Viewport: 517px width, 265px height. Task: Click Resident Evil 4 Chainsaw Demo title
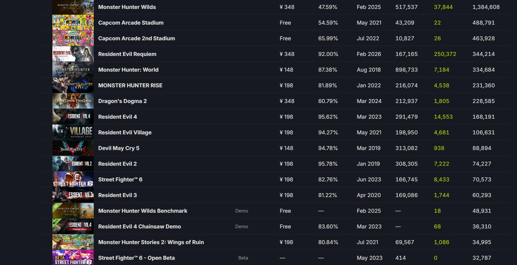coord(139,227)
